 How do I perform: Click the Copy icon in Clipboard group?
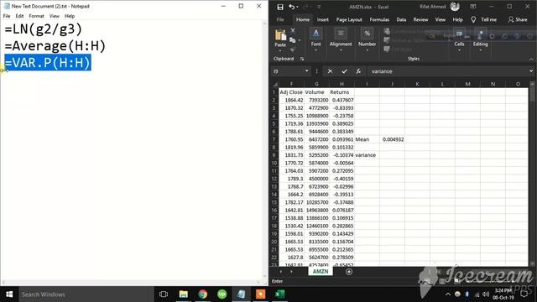pos(293,40)
